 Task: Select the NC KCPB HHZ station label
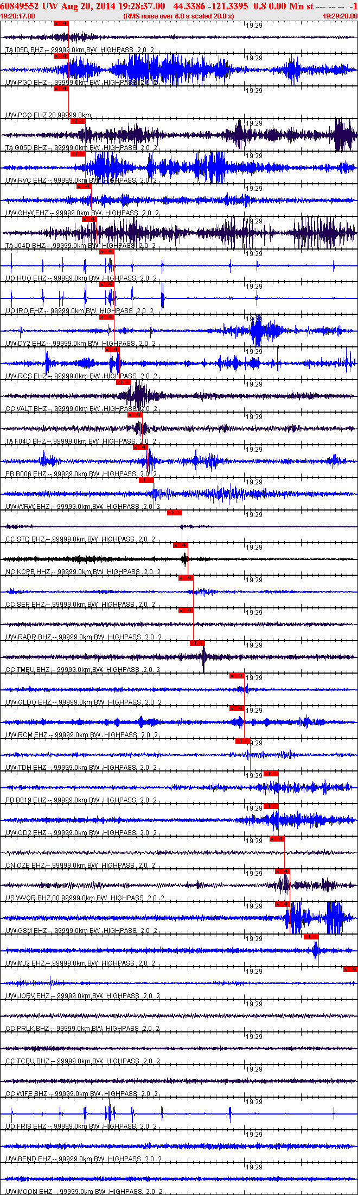82,572
